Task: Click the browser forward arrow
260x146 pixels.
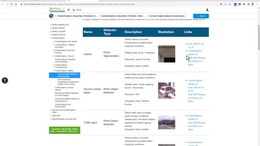Action: pos(7,4)
